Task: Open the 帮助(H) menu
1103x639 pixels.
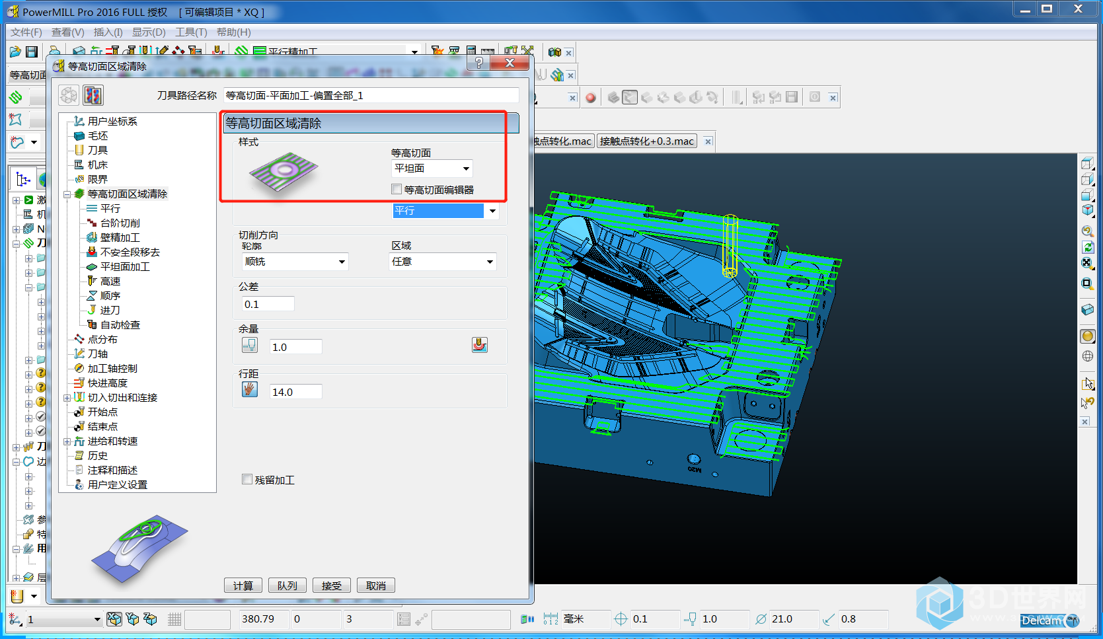Action: click(x=233, y=32)
